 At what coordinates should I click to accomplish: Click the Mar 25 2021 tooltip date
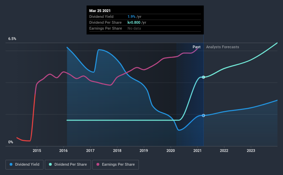pos(100,11)
